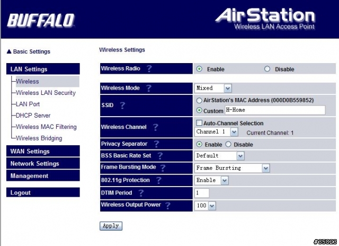Click the SSID help question mark
This screenshot has width=339, height=246.
[122, 106]
